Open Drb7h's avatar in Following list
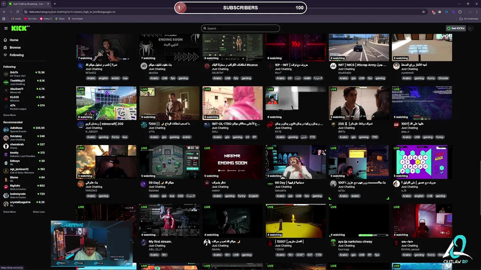The height and width of the screenshot is (270, 481). click(x=6, y=74)
